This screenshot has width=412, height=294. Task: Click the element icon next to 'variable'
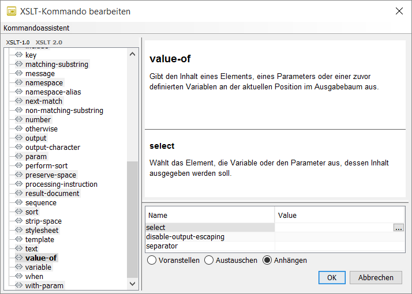coord(18,267)
